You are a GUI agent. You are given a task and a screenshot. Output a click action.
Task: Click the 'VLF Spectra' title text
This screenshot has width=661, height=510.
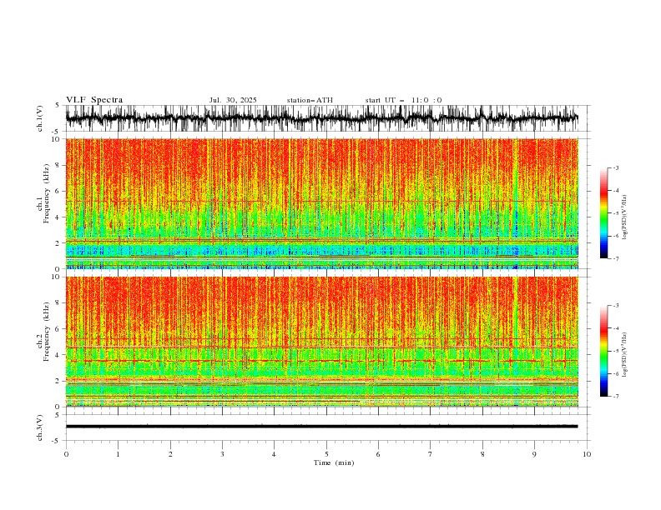94,100
